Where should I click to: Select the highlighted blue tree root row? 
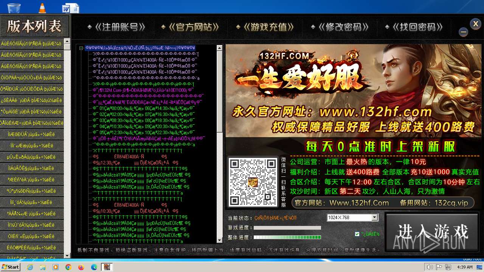coord(140,48)
